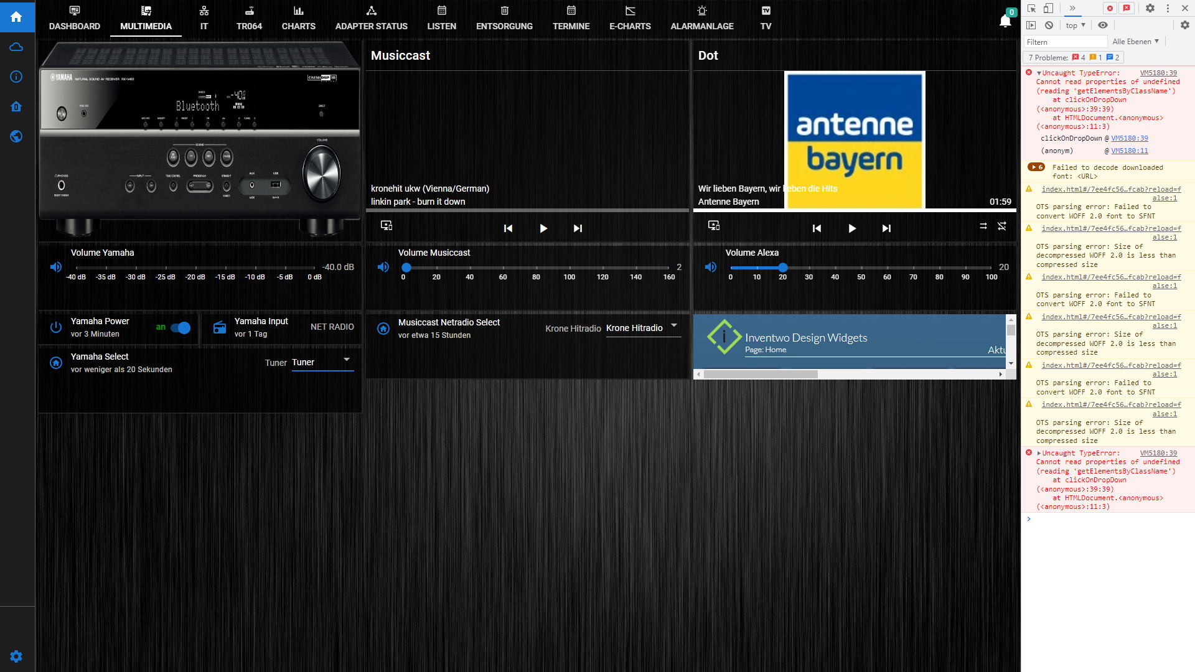Toggle shuffle in the Dot player

(x=1002, y=226)
